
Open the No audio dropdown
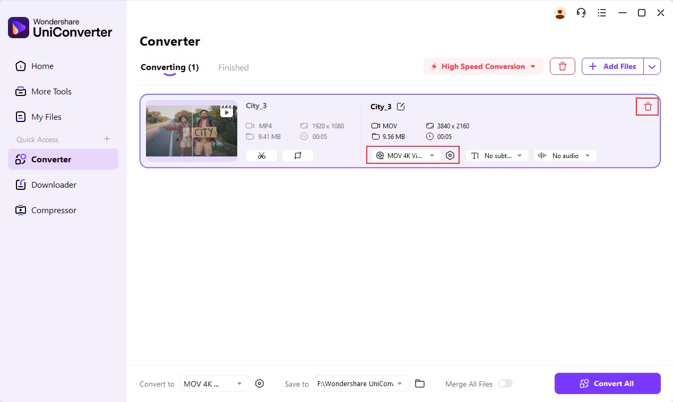click(x=565, y=155)
